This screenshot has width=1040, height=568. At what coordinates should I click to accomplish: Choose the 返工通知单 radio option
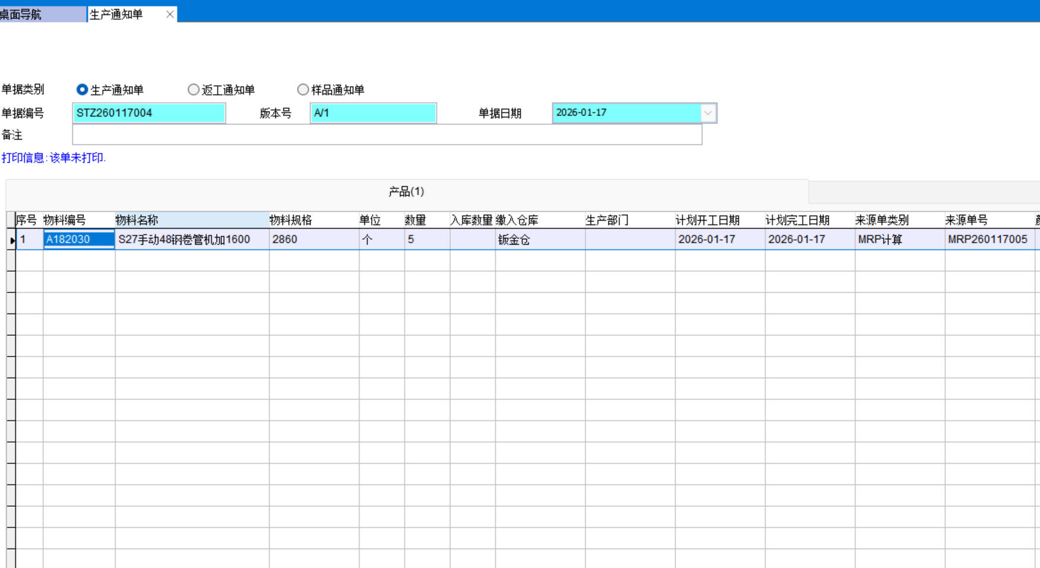click(194, 90)
